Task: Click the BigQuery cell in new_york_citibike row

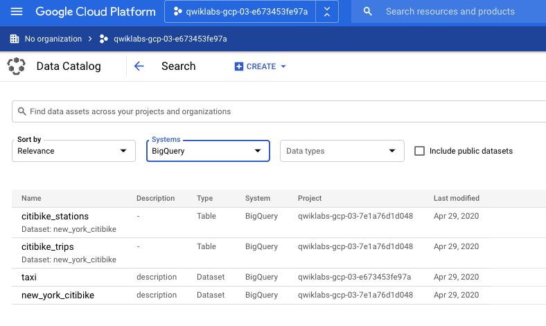Action: [x=261, y=295]
